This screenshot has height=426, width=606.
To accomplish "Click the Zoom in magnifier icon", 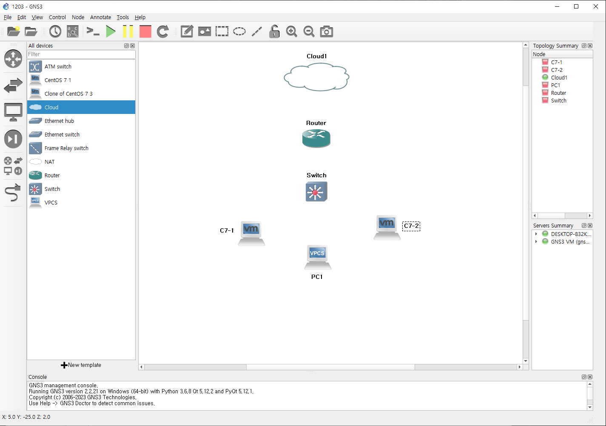I will (292, 31).
